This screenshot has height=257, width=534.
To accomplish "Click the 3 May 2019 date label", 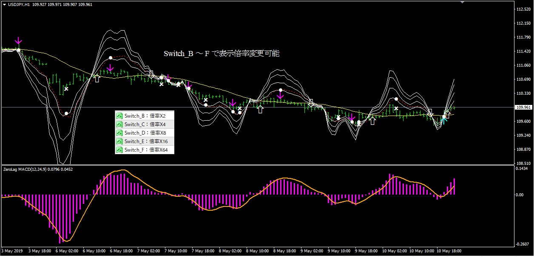I will point(11,251).
